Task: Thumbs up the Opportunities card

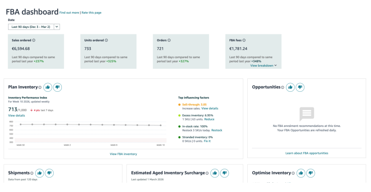Action: tap(290, 87)
